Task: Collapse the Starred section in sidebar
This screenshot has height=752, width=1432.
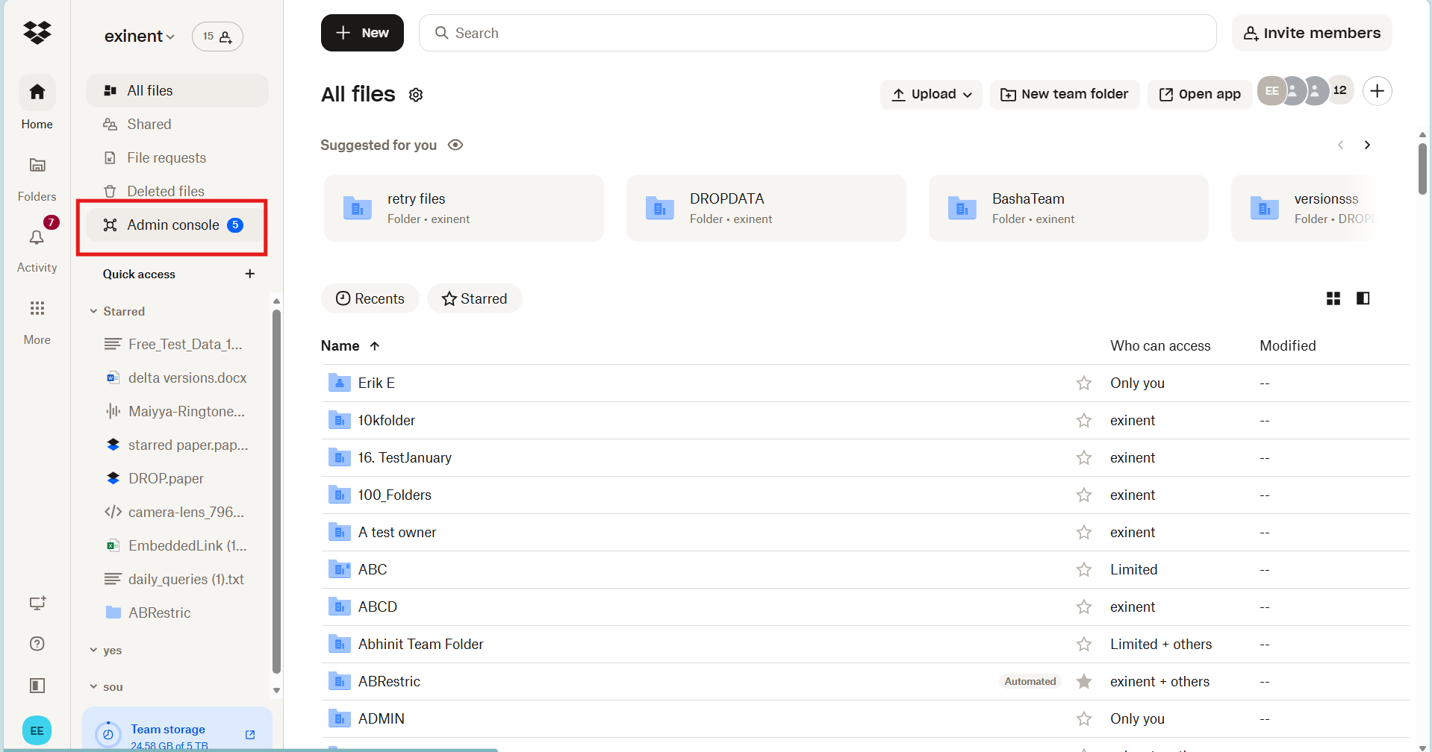Action: coord(93,311)
